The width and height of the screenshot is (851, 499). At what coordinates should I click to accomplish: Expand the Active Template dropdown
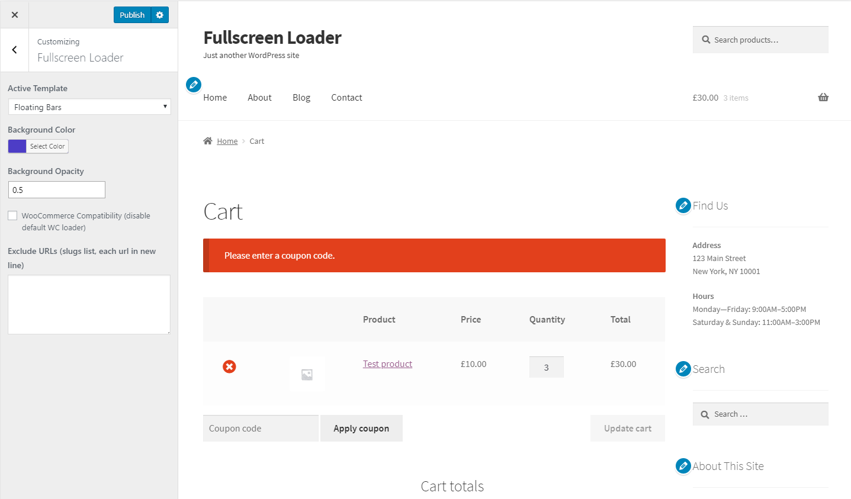[x=89, y=107]
